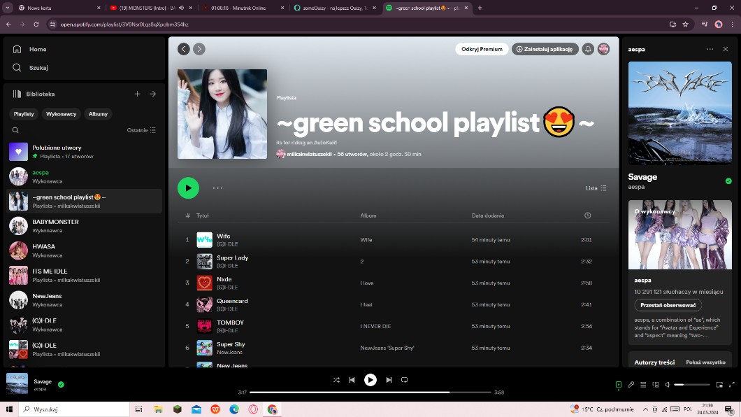Click the Odkryj Premium button

coord(482,49)
